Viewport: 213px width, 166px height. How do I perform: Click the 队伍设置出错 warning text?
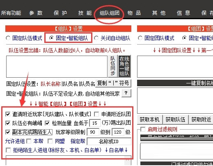[67, 51]
